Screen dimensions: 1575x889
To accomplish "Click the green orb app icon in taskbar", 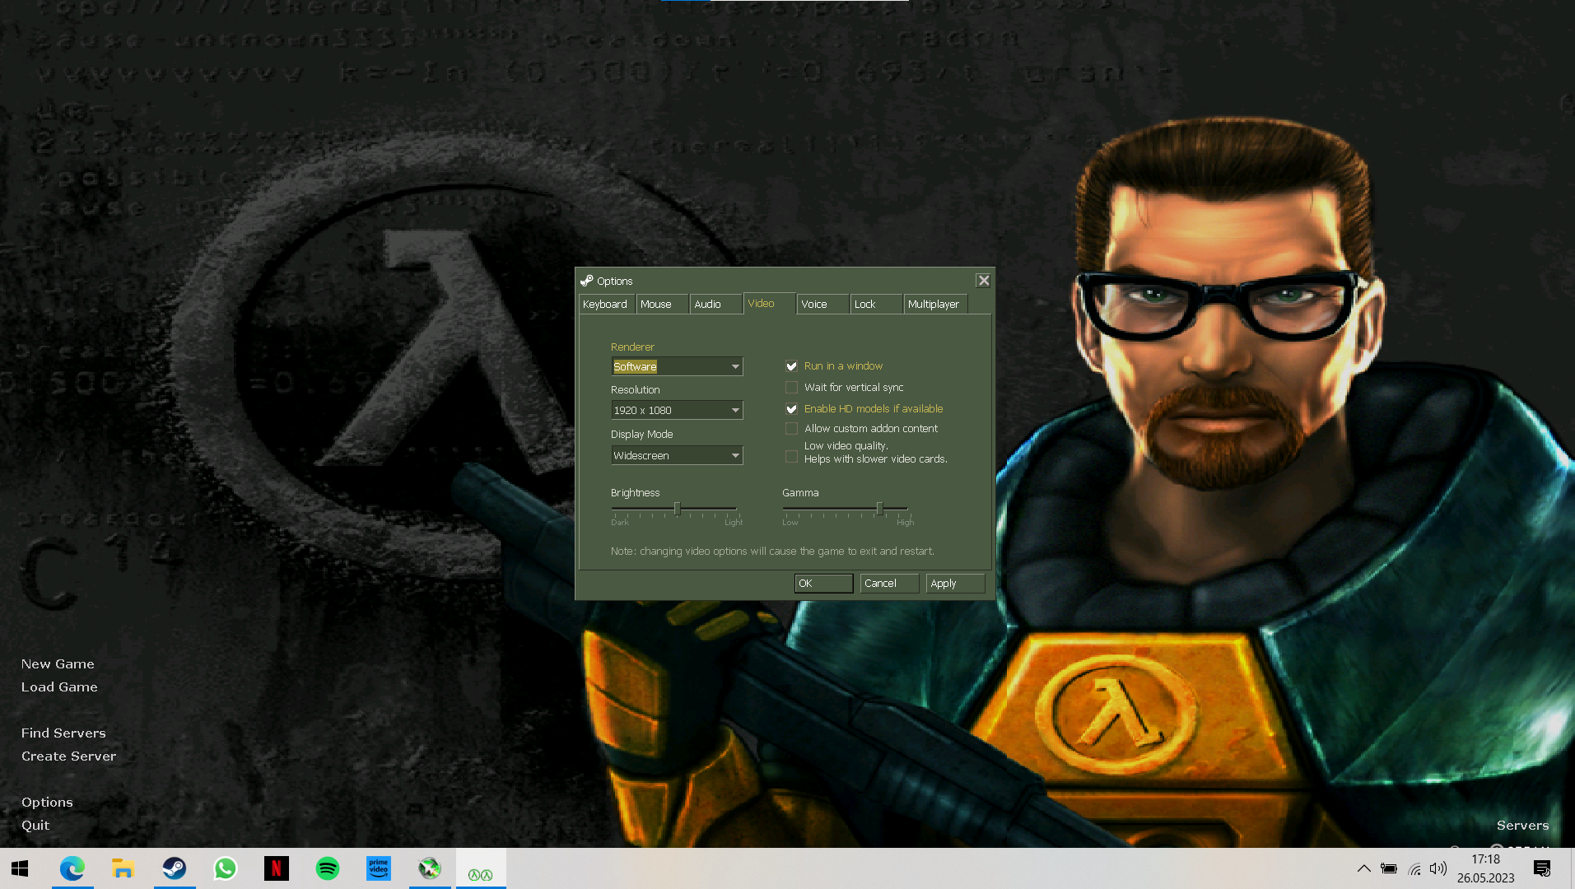I will tap(430, 868).
